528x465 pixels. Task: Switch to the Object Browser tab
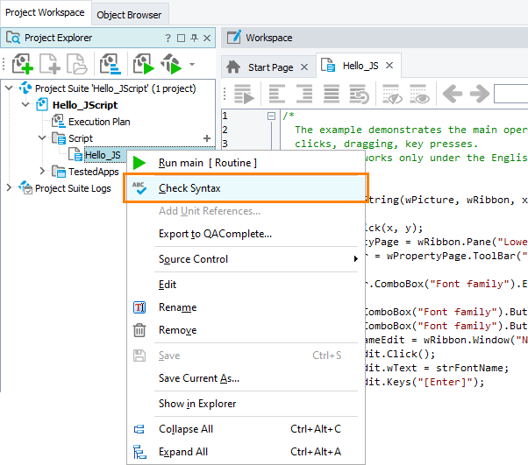[x=129, y=15]
